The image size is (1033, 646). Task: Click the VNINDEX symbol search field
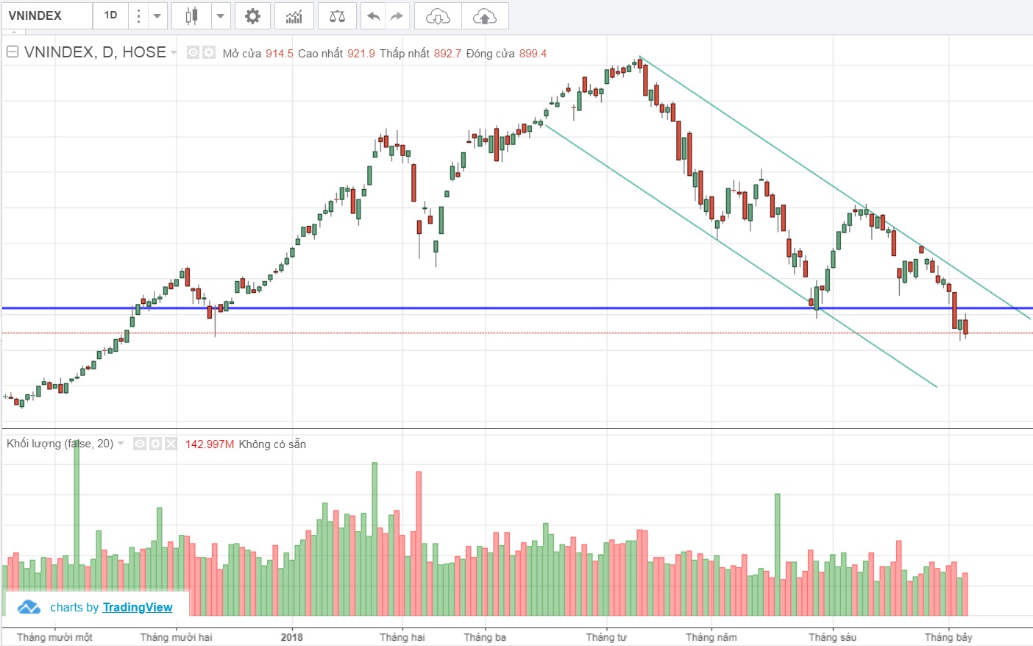[x=47, y=15]
